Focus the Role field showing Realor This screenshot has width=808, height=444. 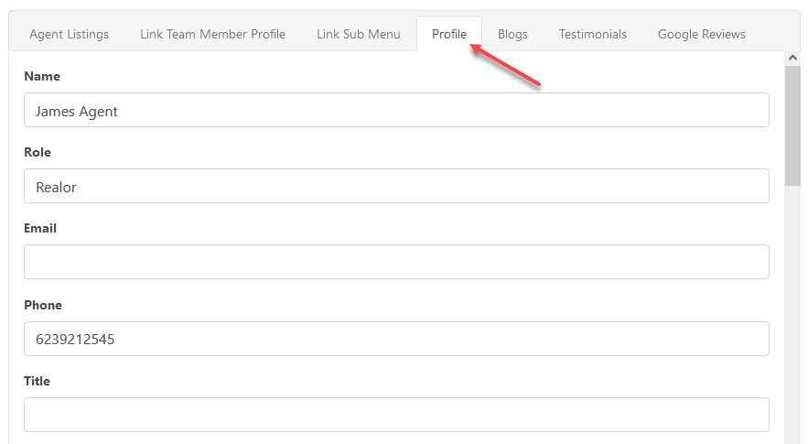(x=395, y=187)
